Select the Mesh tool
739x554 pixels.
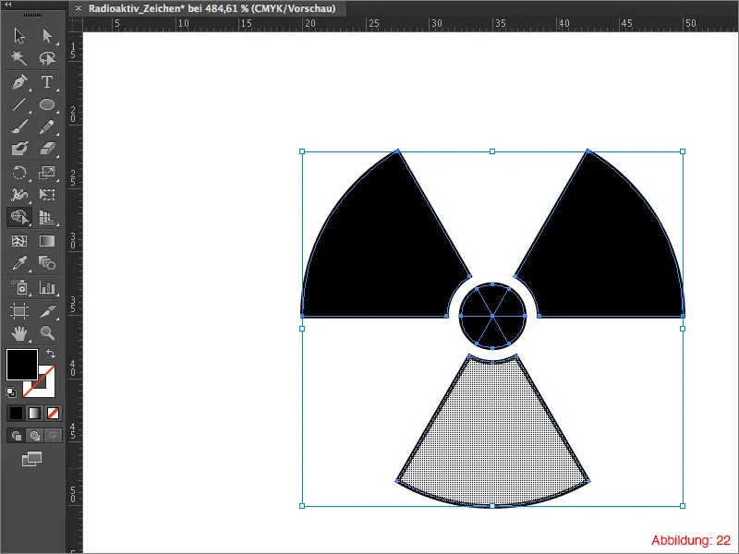point(19,241)
